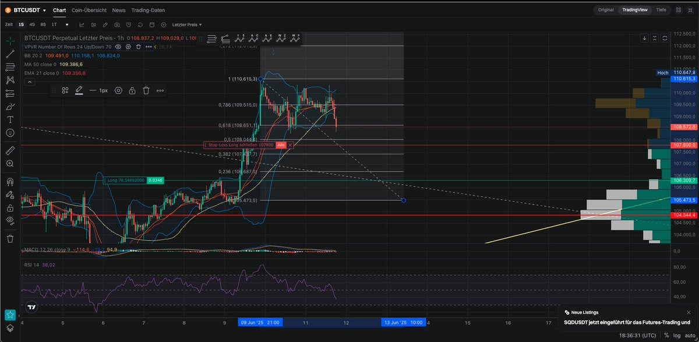Screen dimensions: 699x342
Task: Select the Text annotation tool
Action: [x=9, y=119]
